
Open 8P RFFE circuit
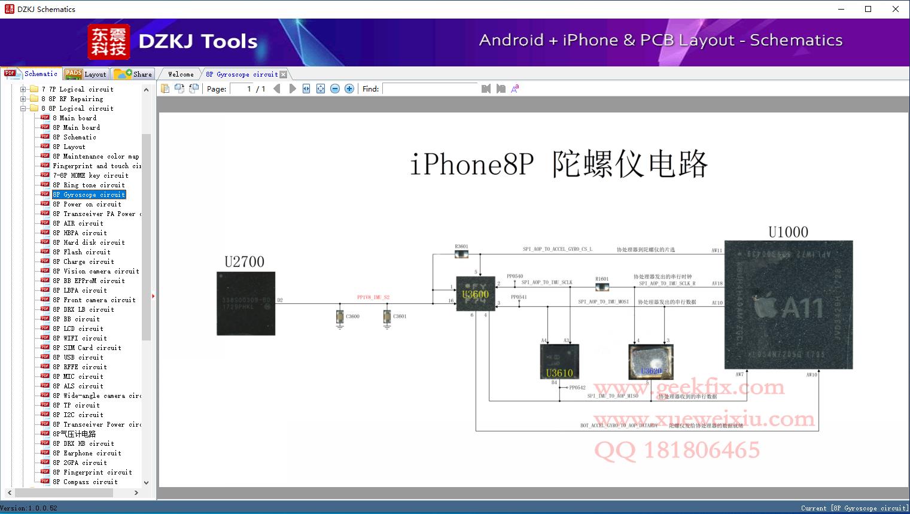[x=80, y=367]
